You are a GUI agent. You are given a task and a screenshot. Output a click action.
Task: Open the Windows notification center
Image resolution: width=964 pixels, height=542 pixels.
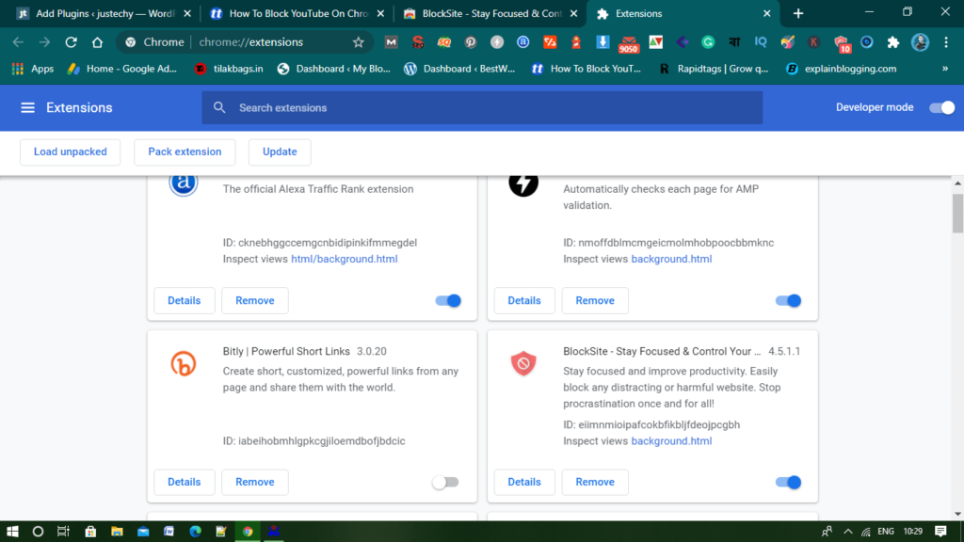(x=940, y=532)
